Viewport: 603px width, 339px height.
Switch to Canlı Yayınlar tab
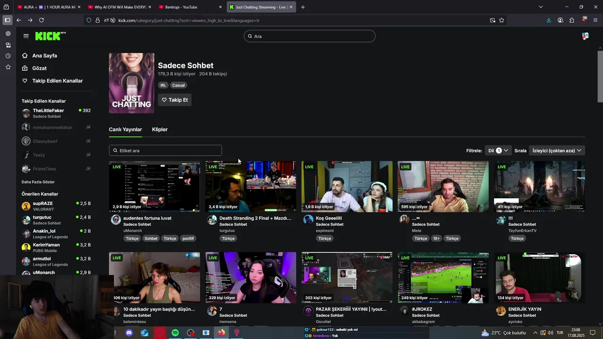125,129
